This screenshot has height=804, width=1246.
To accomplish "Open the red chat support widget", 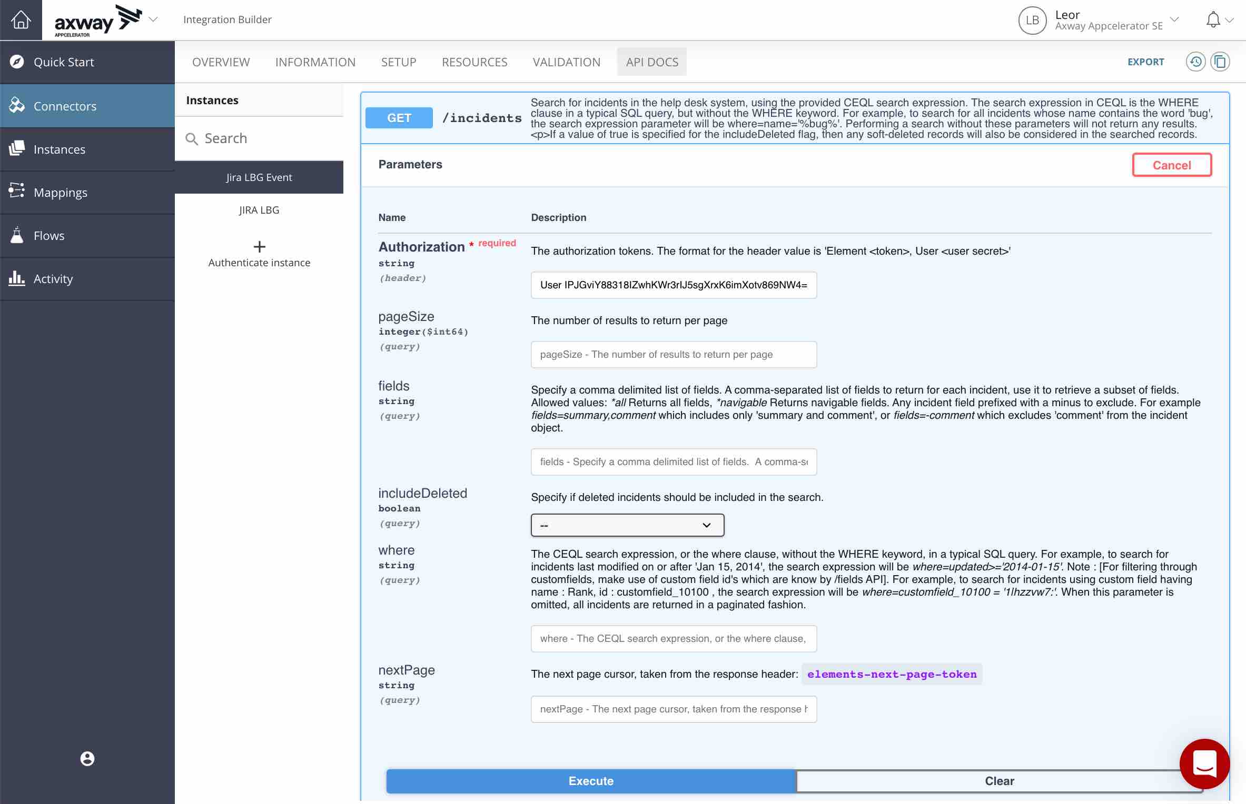I will tap(1205, 763).
